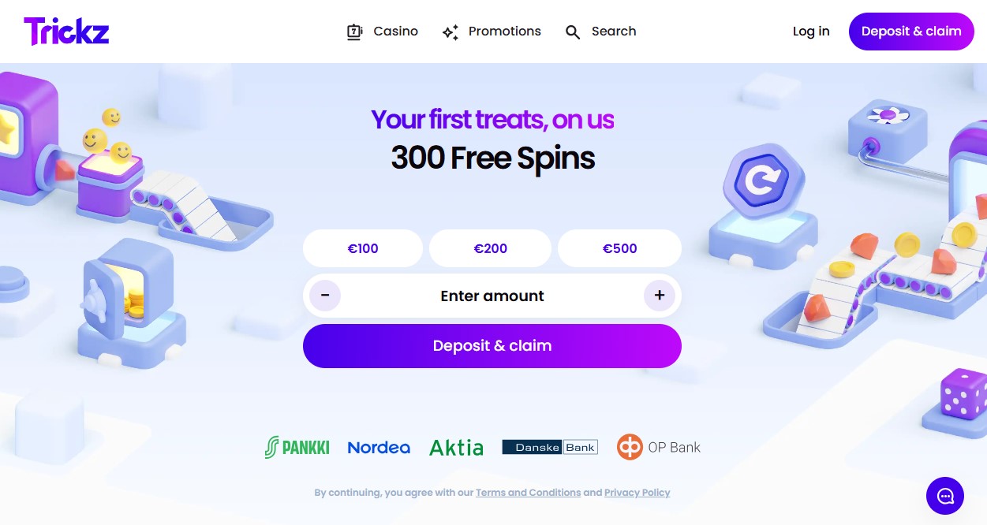The height and width of the screenshot is (525, 987).
Task: Click the Danske Bank logo
Action: (550, 447)
